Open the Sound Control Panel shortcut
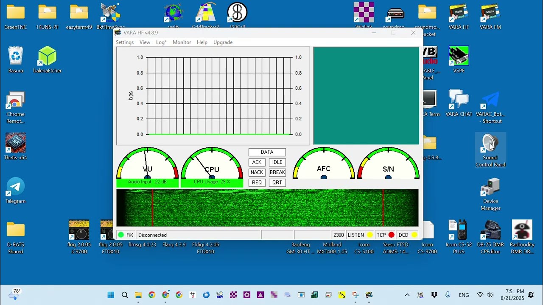The width and height of the screenshot is (543, 305). click(x=490, y=150)
